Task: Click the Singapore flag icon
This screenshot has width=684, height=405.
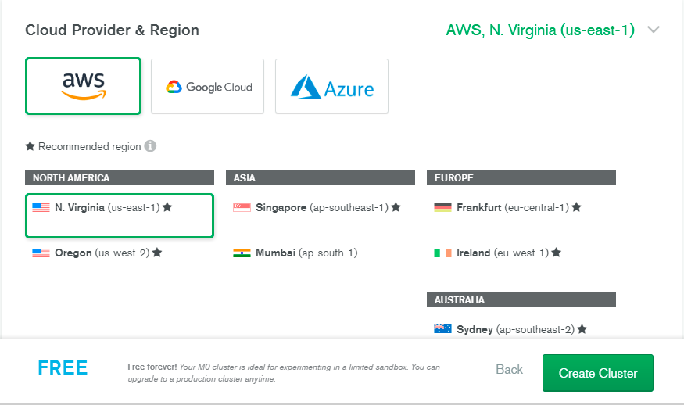Action: tap(242, 207)
